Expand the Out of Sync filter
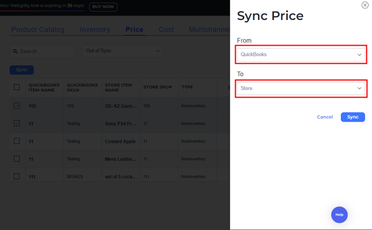This screenshot has height=230, width=372. (123, 51)
